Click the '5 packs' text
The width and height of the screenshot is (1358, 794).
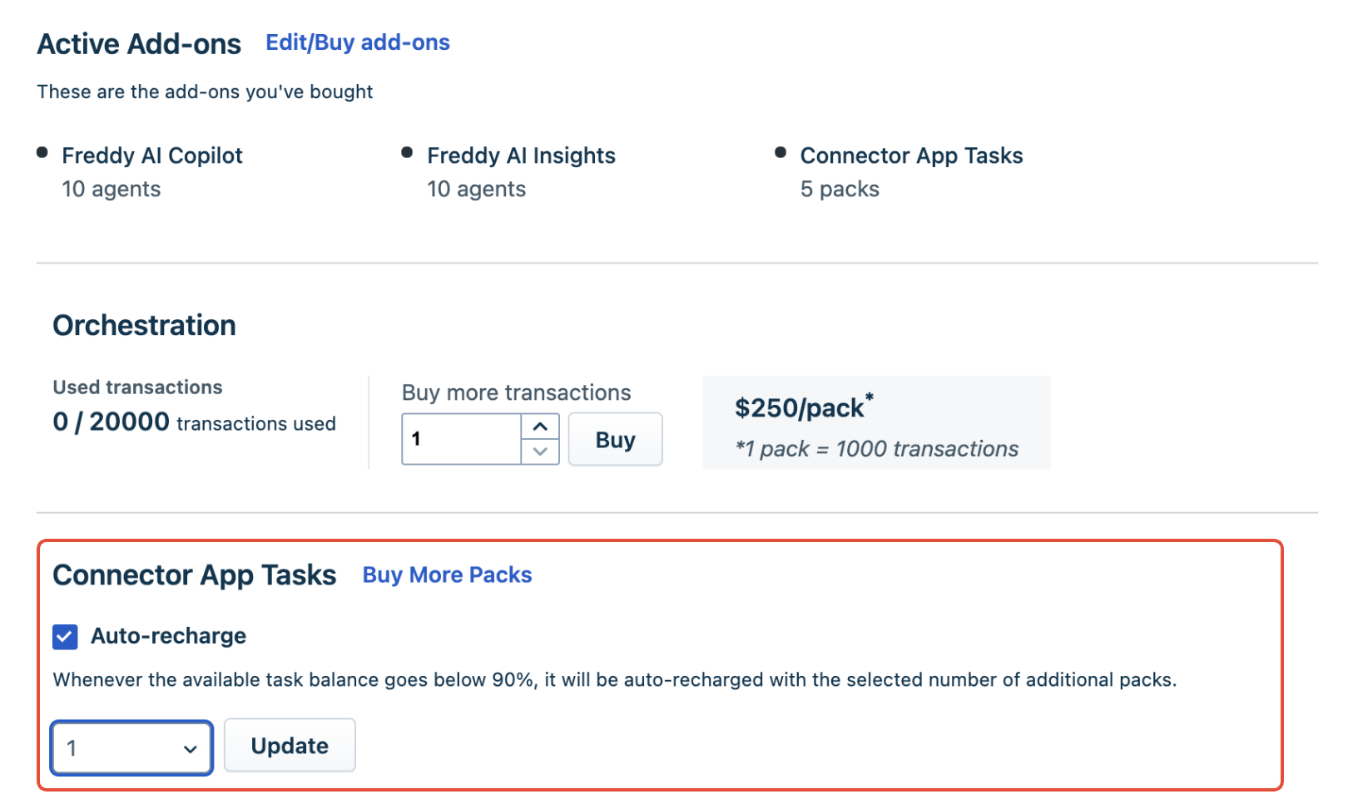840,189
